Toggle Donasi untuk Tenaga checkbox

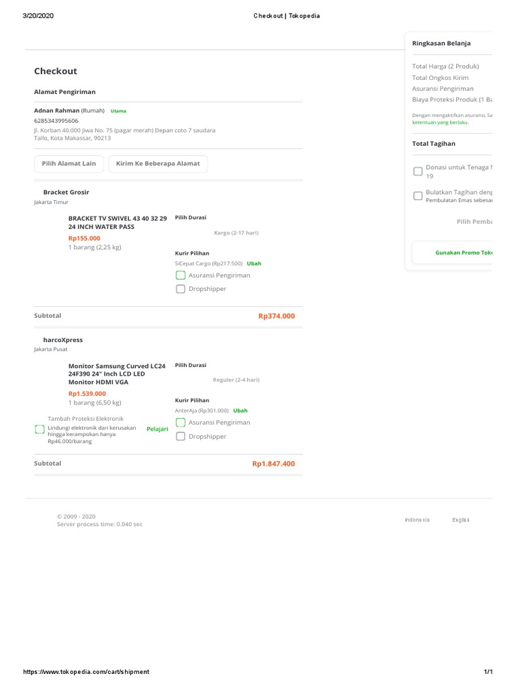tap(418, 171)
